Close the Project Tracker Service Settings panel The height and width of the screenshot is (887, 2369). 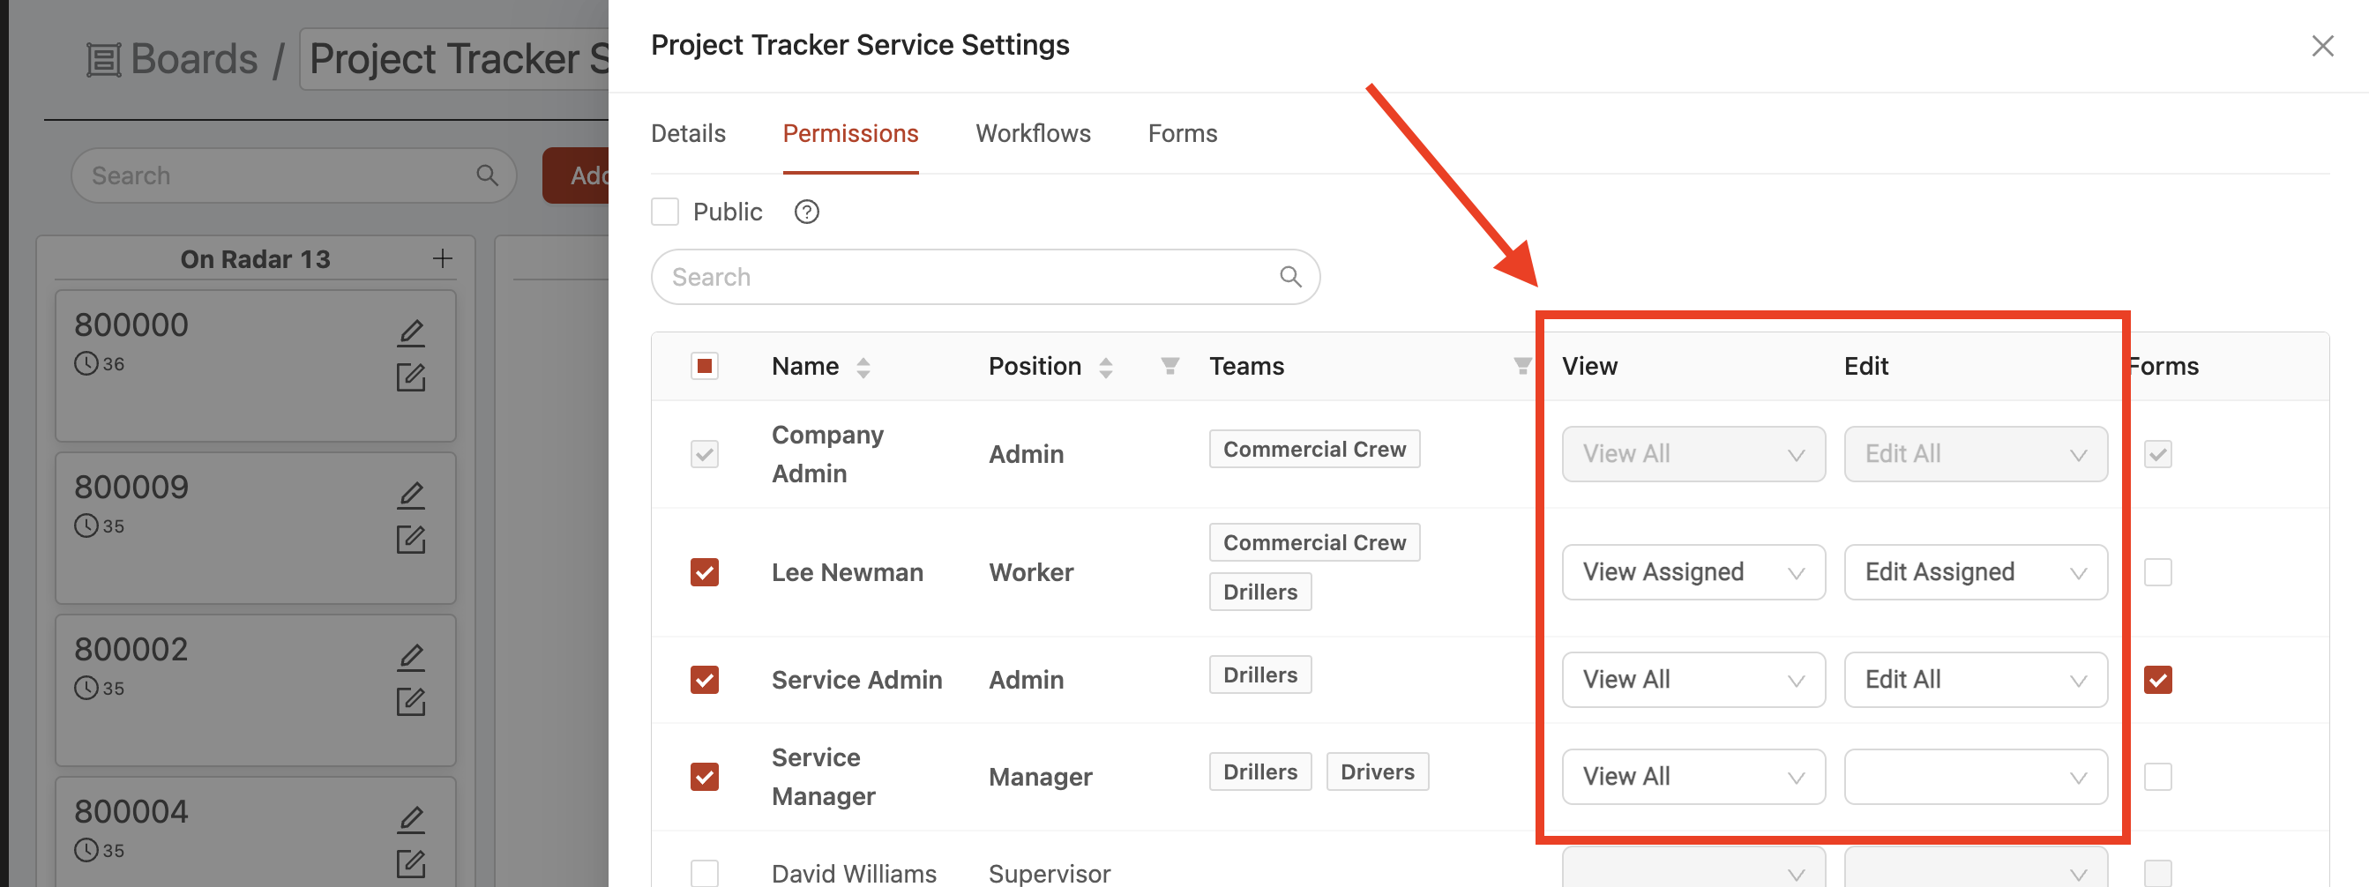pyautogui.click(x=2322, y=45)
